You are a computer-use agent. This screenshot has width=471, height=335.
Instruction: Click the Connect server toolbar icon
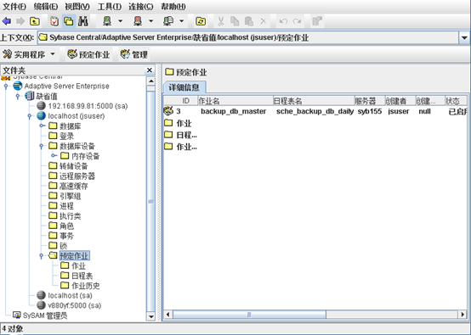107,21
